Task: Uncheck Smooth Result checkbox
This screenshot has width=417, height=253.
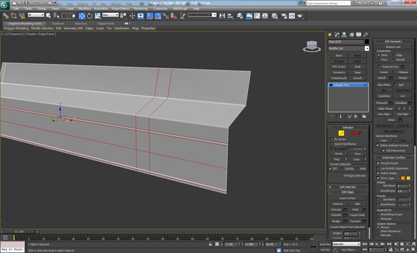Action: click(378, 163)
